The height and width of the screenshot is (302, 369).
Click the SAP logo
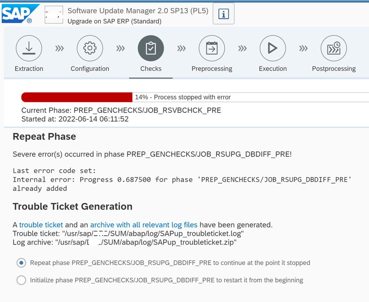20,13
